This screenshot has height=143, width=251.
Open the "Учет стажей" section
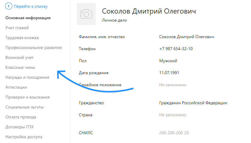[x=17, y=28]
